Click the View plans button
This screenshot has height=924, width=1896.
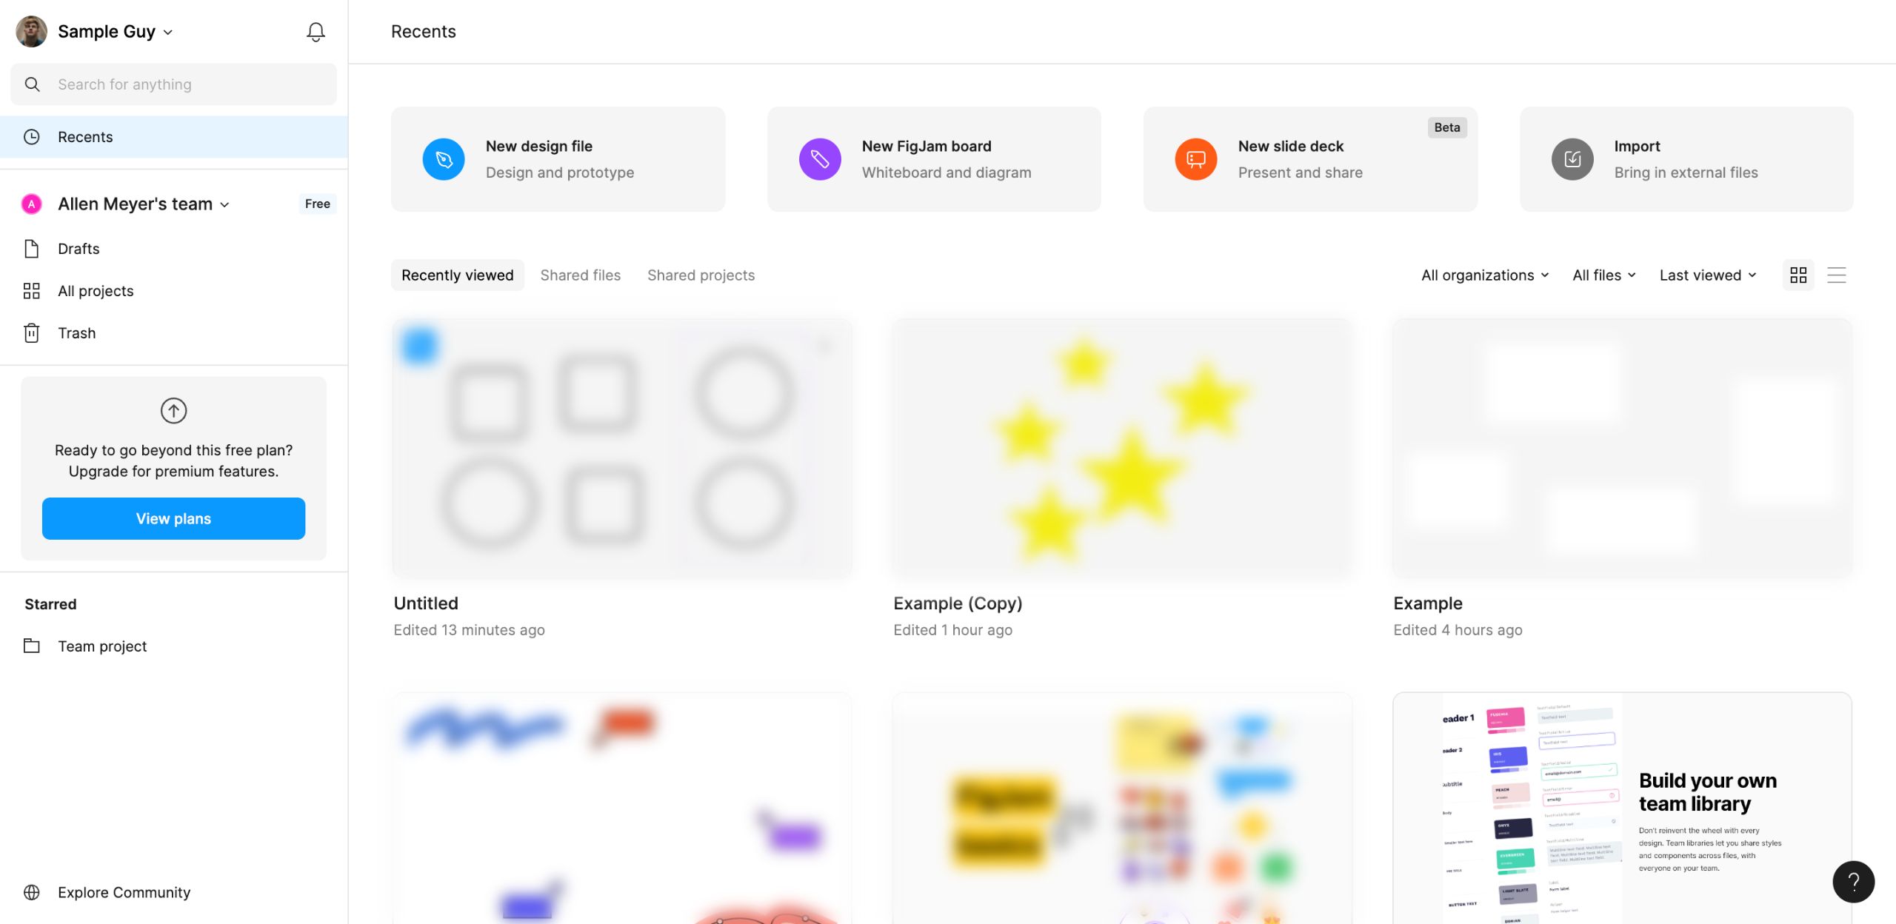point(173,519)
